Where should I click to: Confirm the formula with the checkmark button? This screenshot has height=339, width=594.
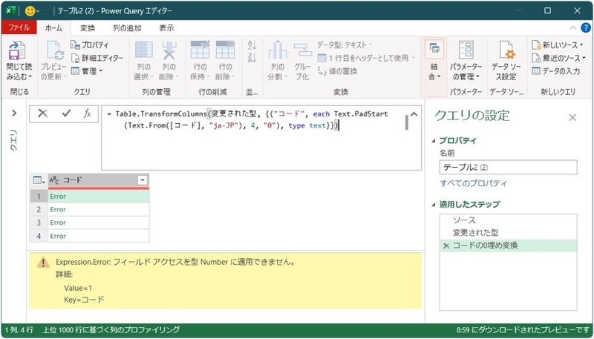pyautogui.click(x=66, y=113)
